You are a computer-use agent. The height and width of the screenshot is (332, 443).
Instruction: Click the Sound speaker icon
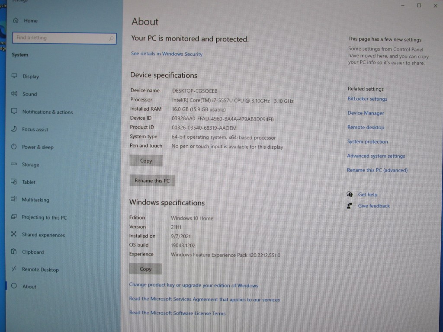[14, 93]
